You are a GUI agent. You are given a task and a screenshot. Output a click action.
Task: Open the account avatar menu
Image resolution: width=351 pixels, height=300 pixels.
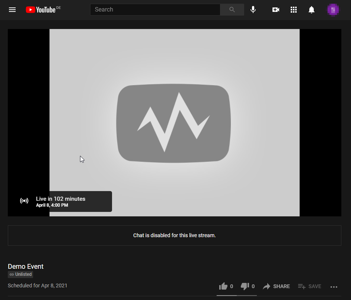pos(333,10)
